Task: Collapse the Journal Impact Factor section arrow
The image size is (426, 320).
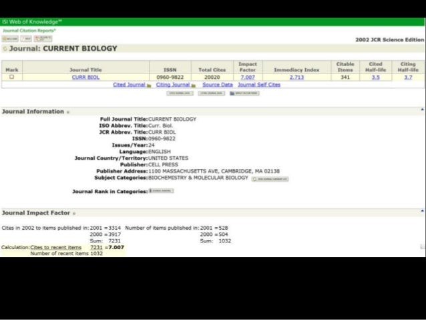Action: (422, 210)
